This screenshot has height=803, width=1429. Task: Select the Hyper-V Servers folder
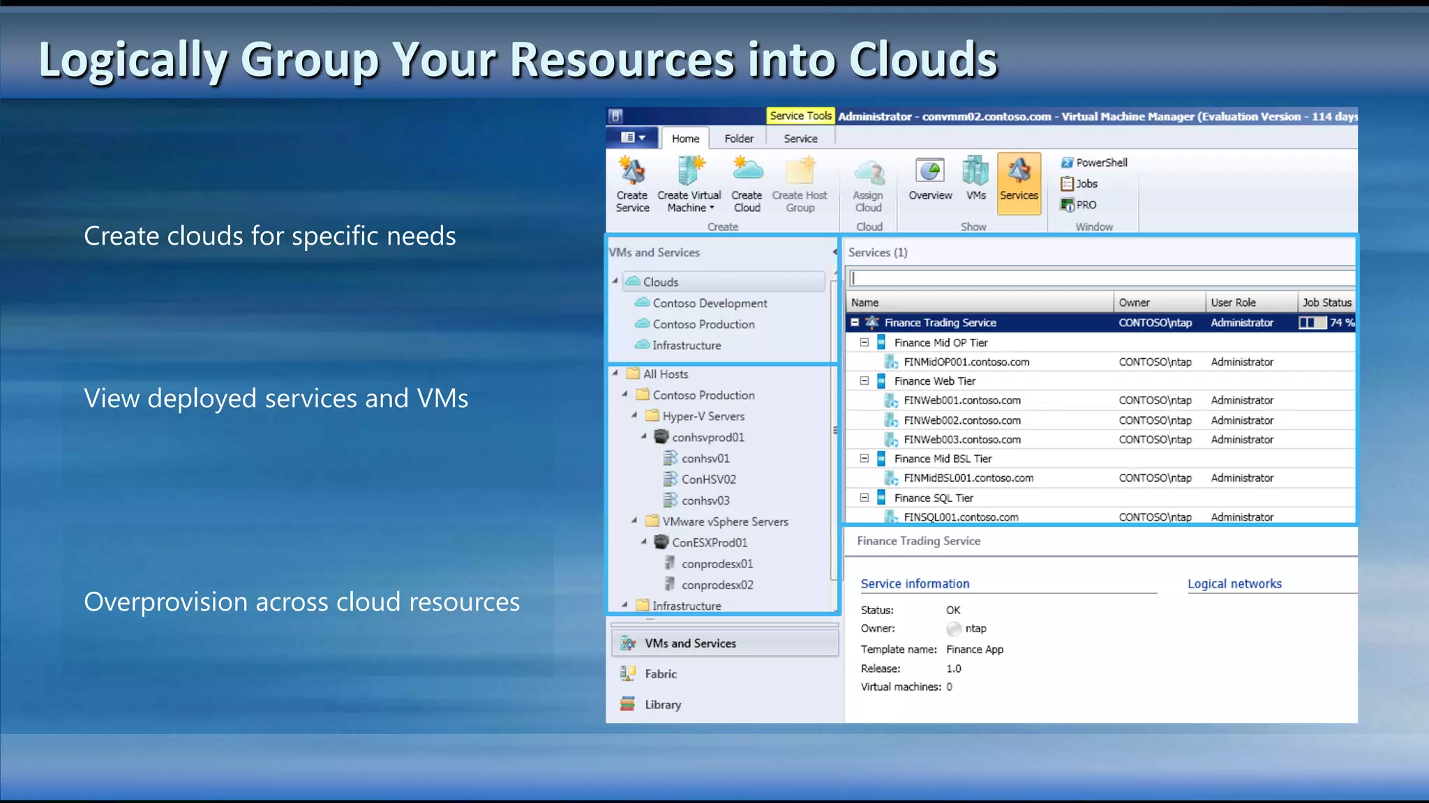(695, 416)
